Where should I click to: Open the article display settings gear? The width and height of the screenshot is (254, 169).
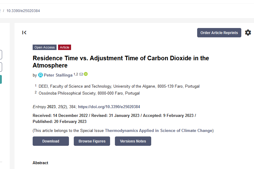click(x=248, y=33)
